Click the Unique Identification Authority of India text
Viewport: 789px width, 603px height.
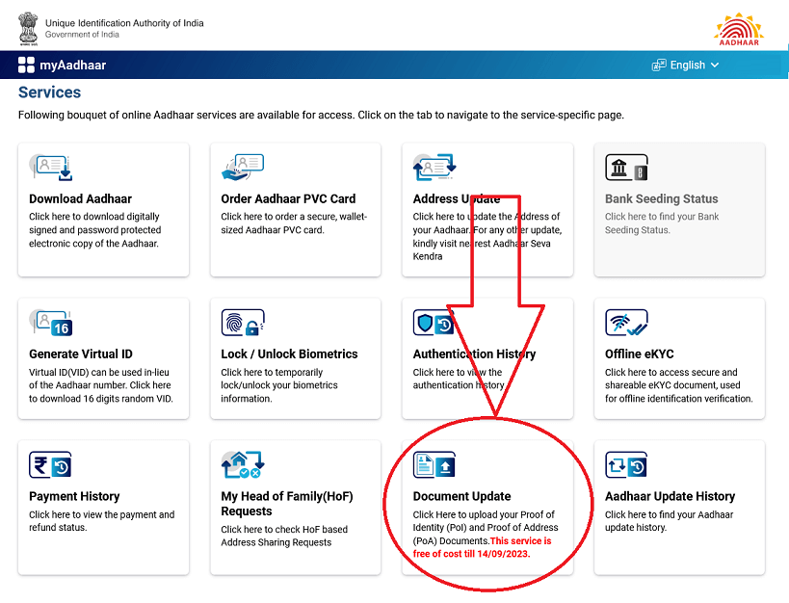coord(124,23)
